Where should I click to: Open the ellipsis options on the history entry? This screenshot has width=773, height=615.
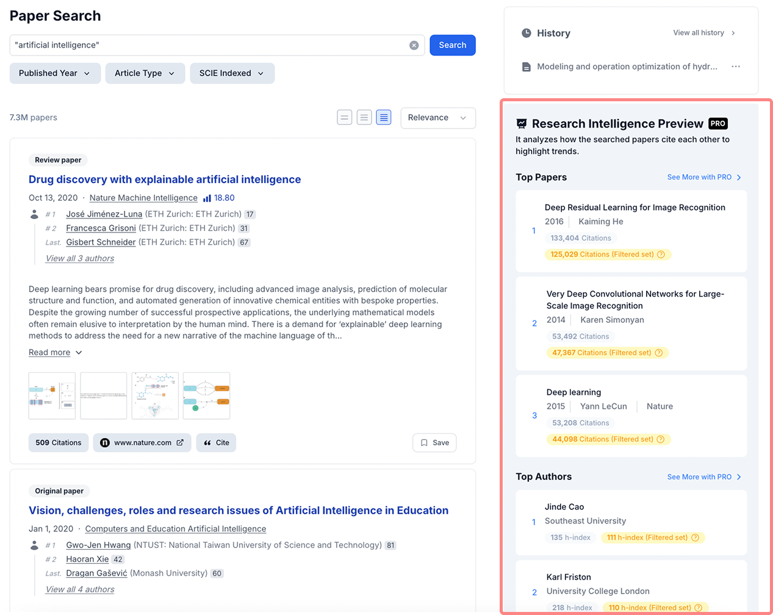point(735,67)
